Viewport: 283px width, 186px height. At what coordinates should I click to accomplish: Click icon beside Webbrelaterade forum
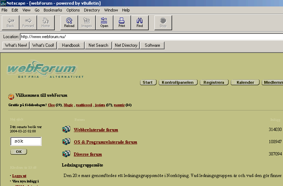(x=66, y=130)
